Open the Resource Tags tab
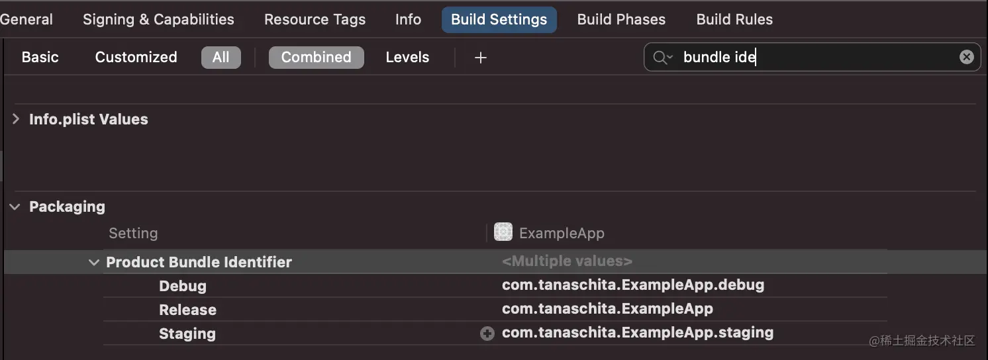The height and width of the screenshot is (360, 988). 315,19
